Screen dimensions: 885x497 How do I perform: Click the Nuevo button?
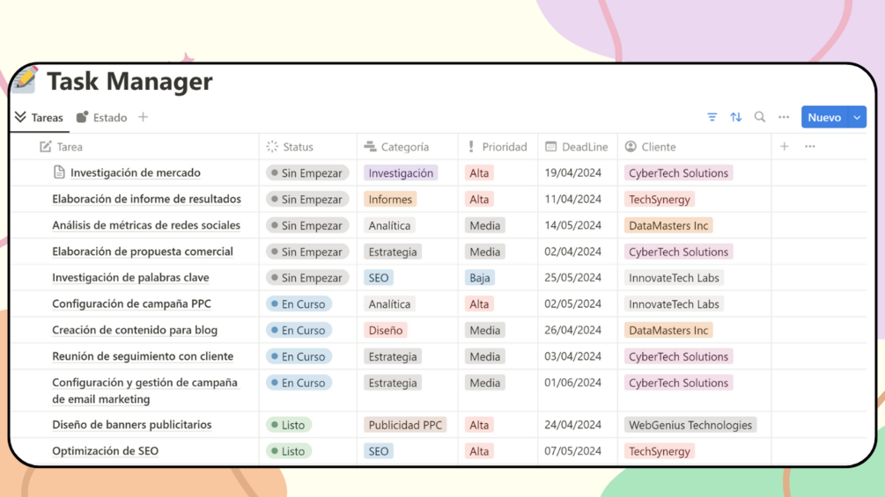click(x=824, y=117)
